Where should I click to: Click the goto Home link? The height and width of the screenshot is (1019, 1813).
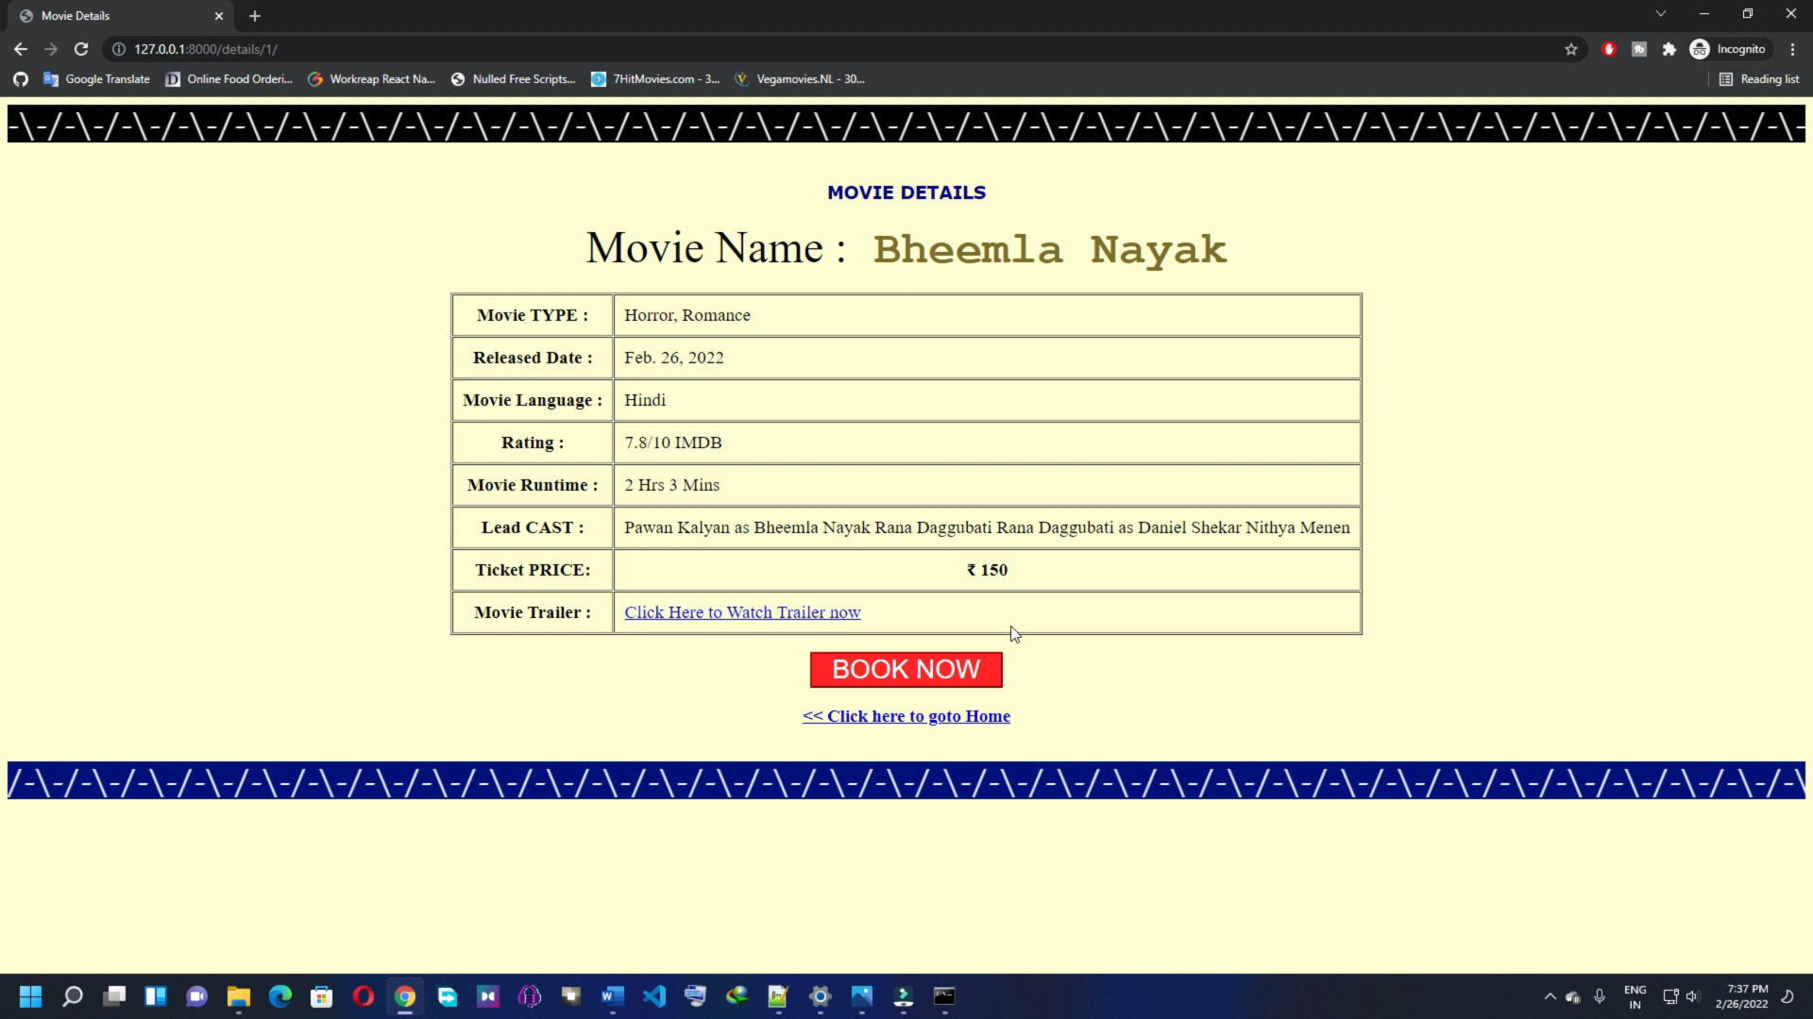tap(906, 716)
